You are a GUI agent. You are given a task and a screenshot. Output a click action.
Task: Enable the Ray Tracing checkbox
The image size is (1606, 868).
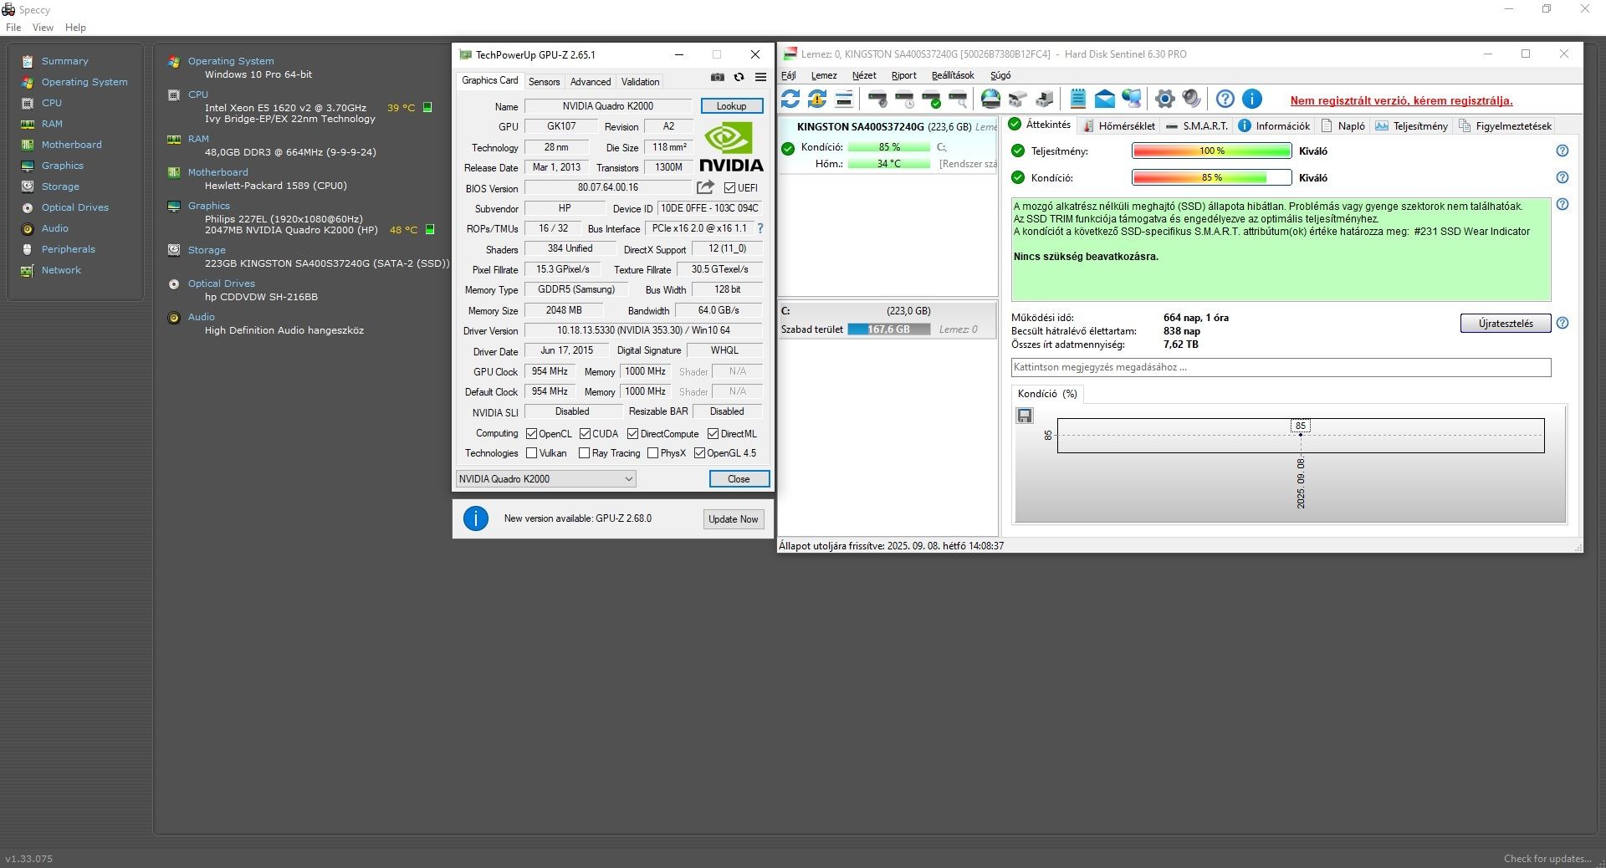click(584, 453)
